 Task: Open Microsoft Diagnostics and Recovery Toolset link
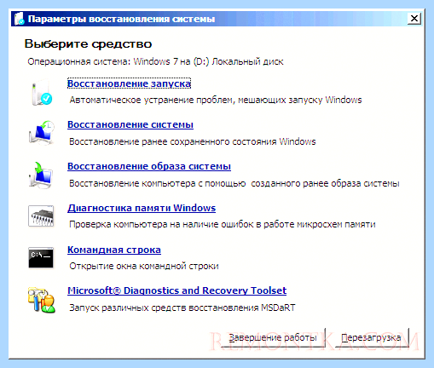click(x=177, y=290)
